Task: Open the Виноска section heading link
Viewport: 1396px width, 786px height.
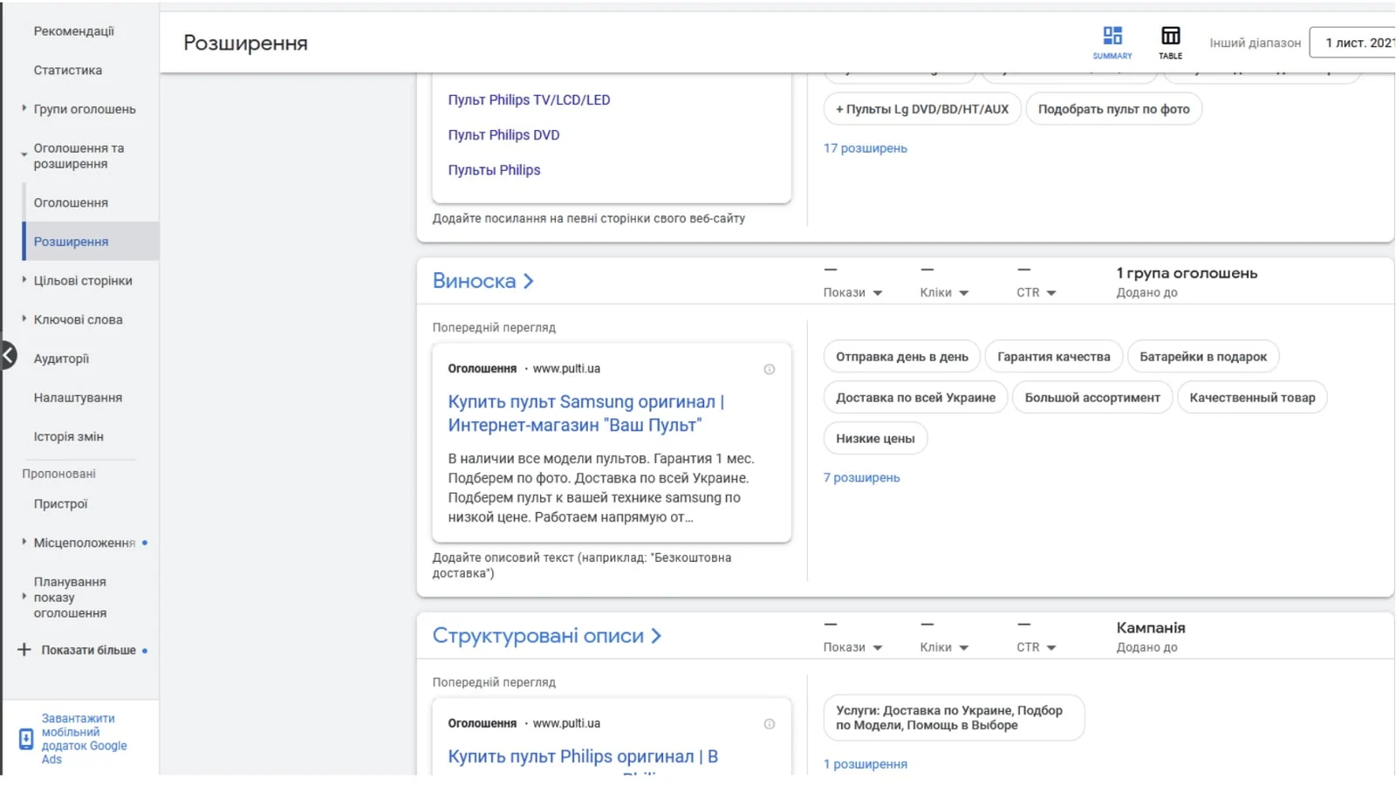Action: click(x=482, y=281)
